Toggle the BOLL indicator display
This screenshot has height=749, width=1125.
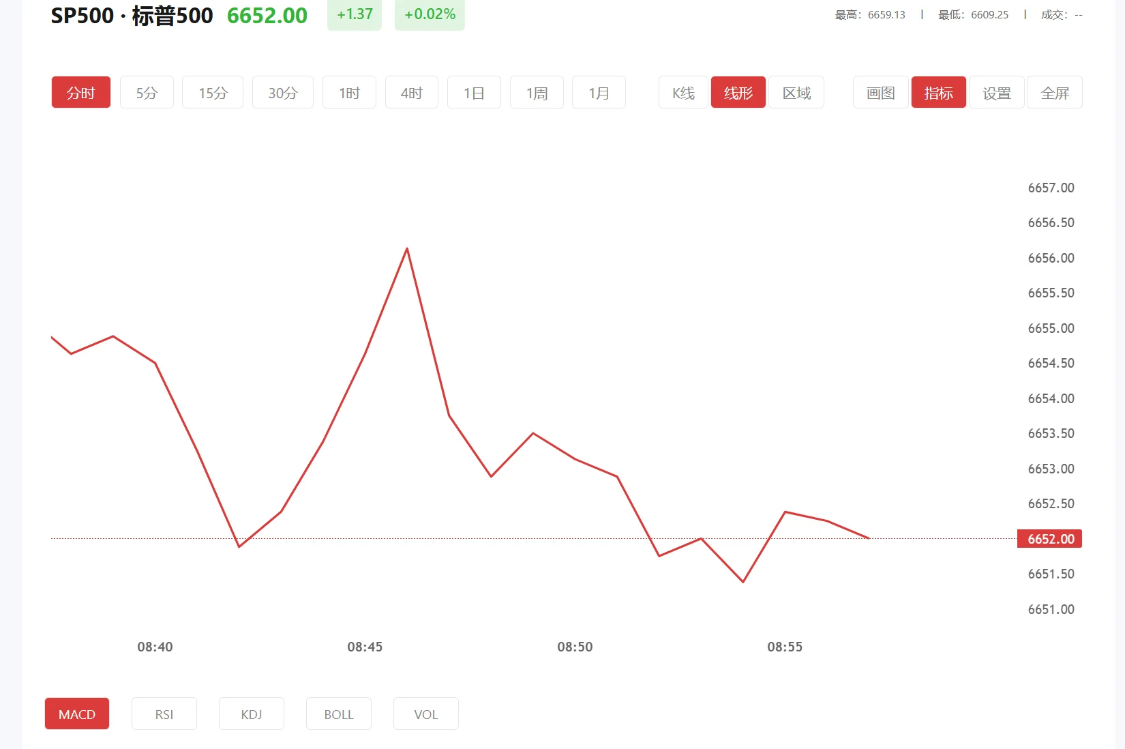point(338,714)
